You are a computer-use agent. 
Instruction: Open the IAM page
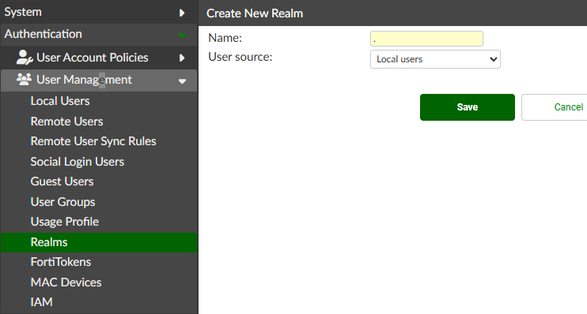42,302
